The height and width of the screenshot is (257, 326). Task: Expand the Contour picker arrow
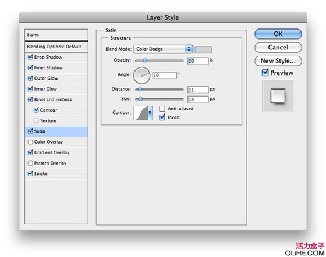(x=150, y=113)
